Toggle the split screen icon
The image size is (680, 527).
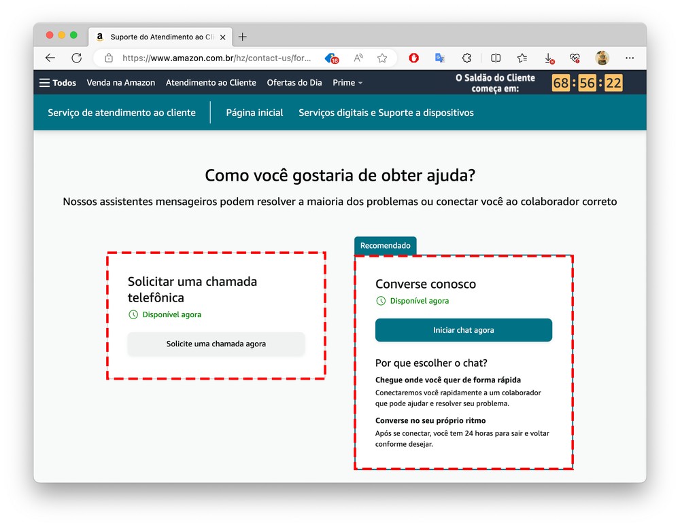point(496,58)
